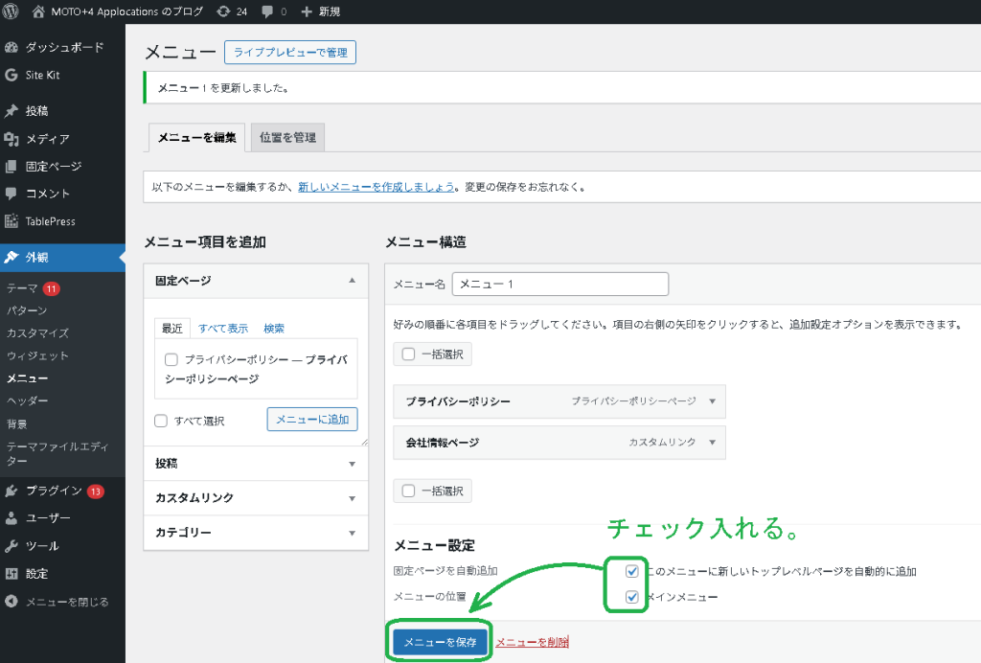Viewport: 981px width, 663px height.
Task: Expand 会社情報ページ menu item options
Action: point(712,443)
